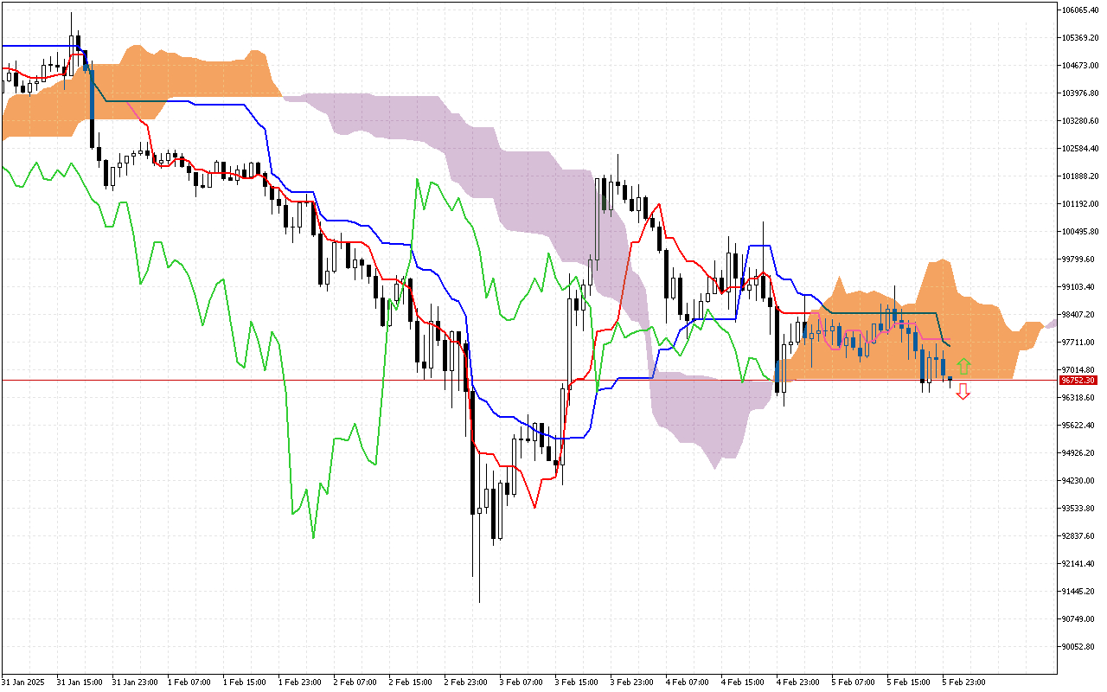Click the 99103.40 price axis label

(x=1079, y=287)
